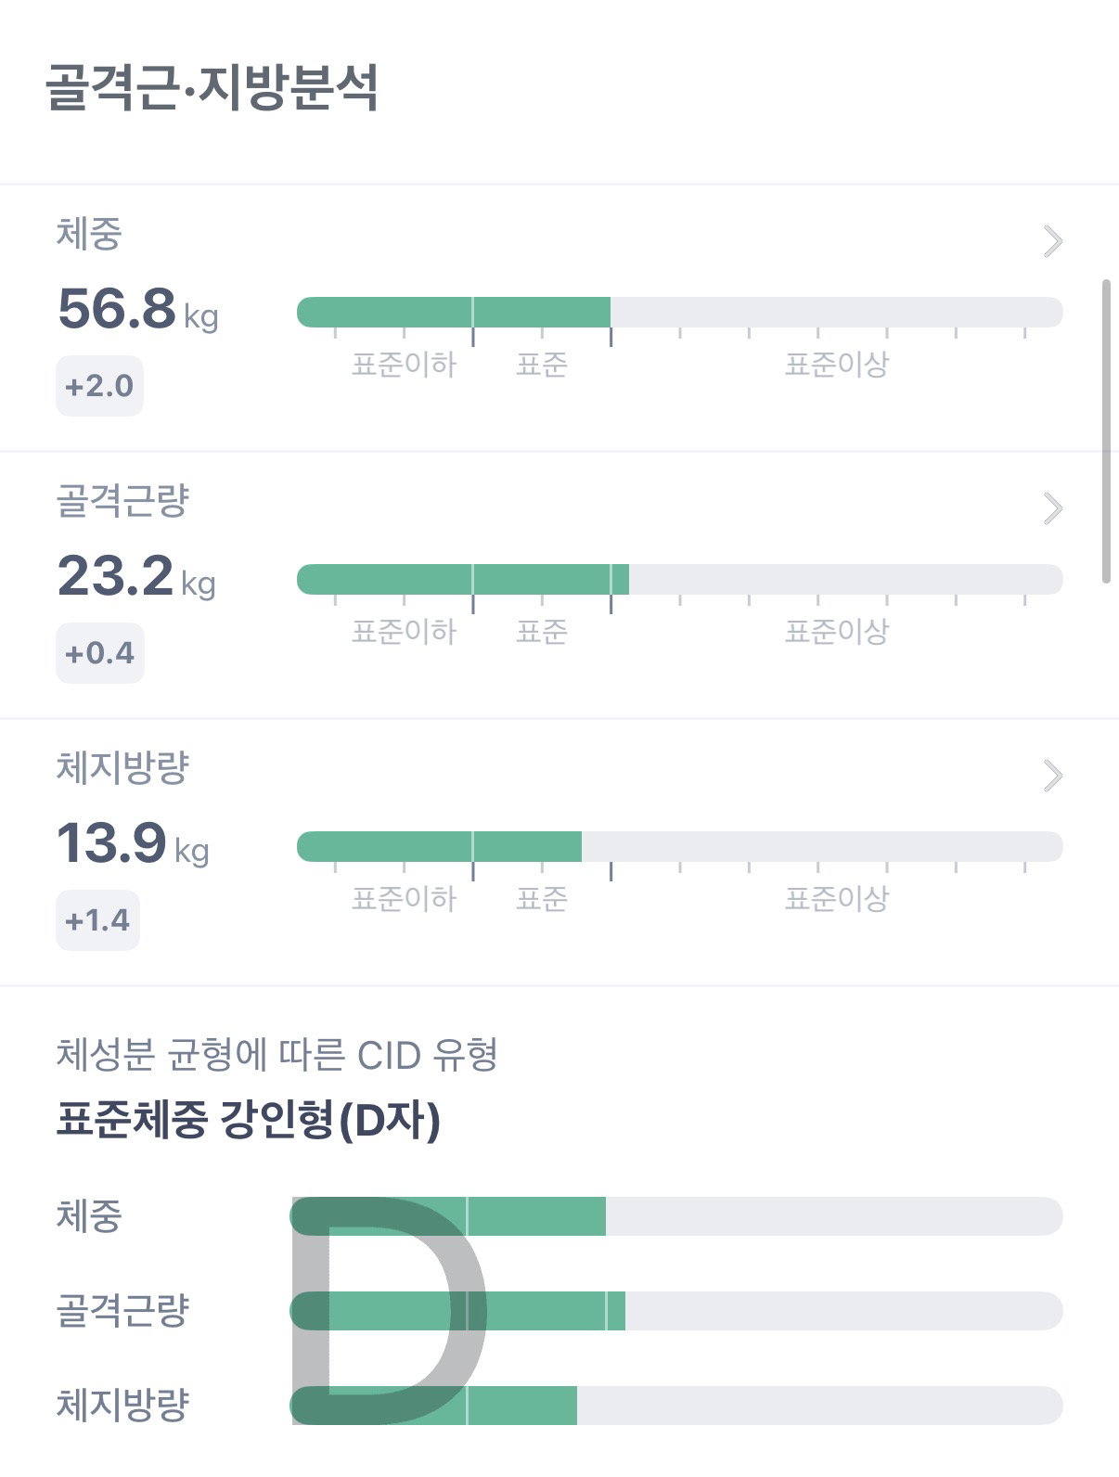Screen dimensions: 1119x1477
Task: Open 체중 detail chevron arrow
Action: click(1052, 241)
